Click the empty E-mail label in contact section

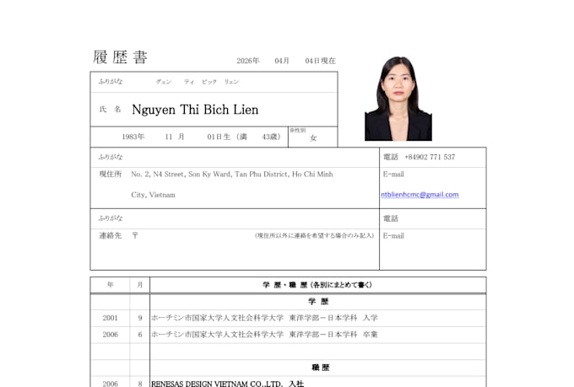[x=393, y=236]
